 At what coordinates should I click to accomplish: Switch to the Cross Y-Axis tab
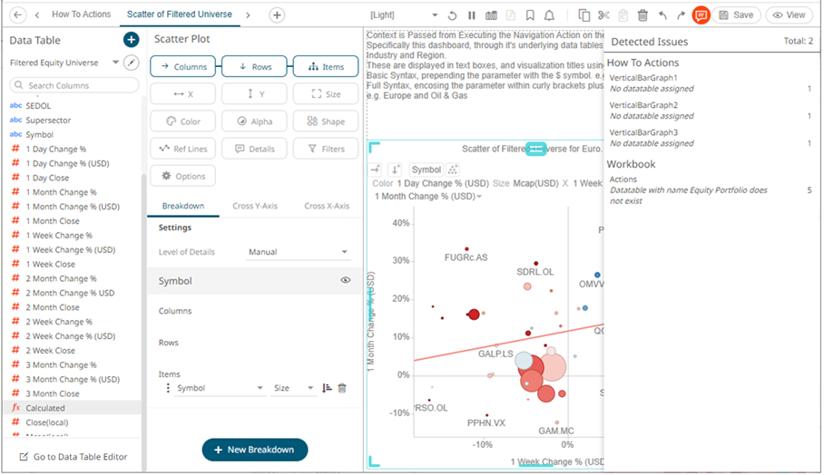[x=254, y=206]
